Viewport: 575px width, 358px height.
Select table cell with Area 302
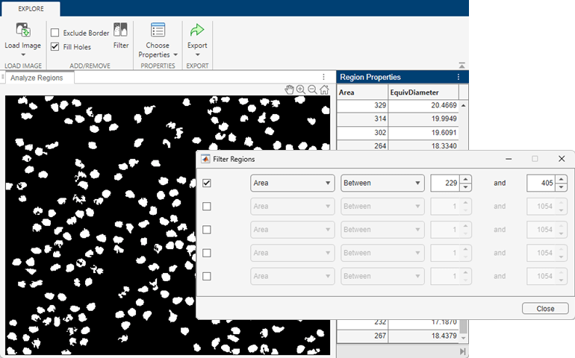pos(362,133)
